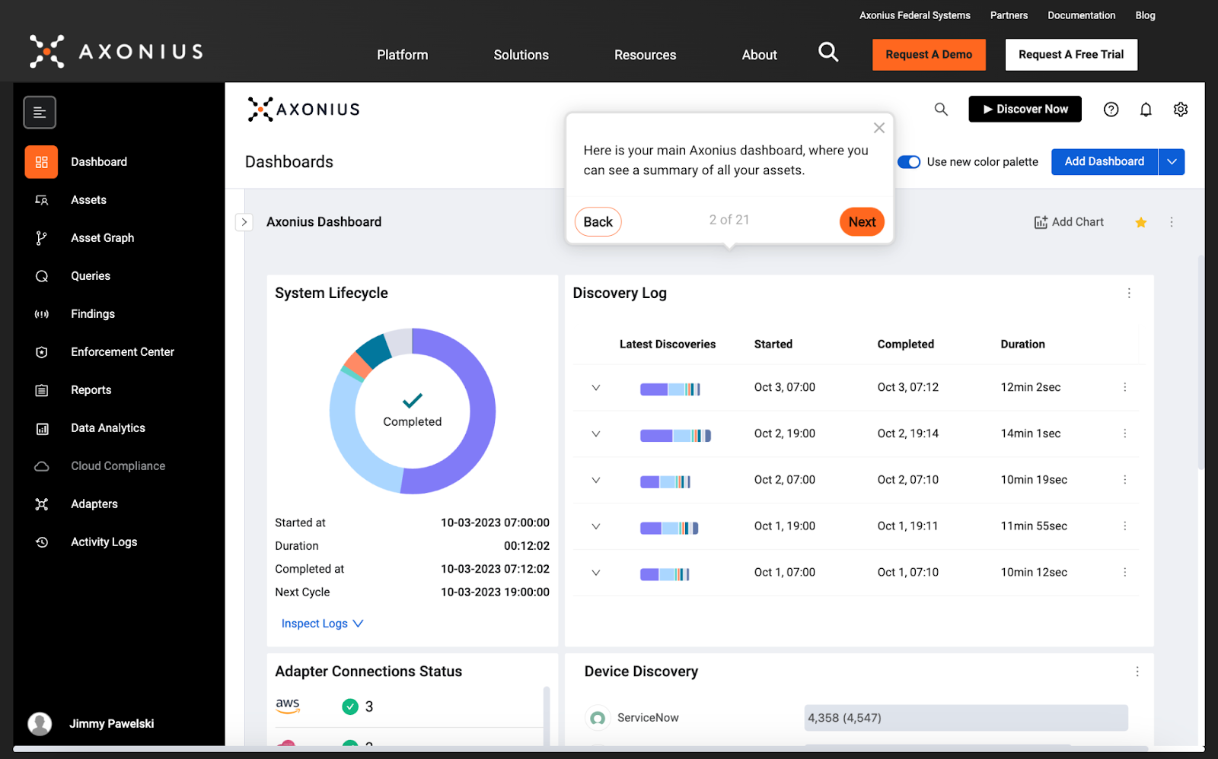This screenshot has width=1218, height=759.
Task: Open Dashboard grid icon in sidebar
Action: coord(41,162)
